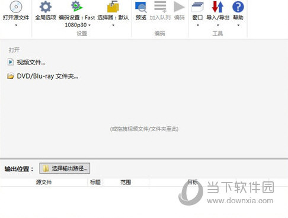Screen dimensions: 288x218
Task: Click the folder icon beside DVD/Blu-ray 文件夹
Action: coord(11,76)
